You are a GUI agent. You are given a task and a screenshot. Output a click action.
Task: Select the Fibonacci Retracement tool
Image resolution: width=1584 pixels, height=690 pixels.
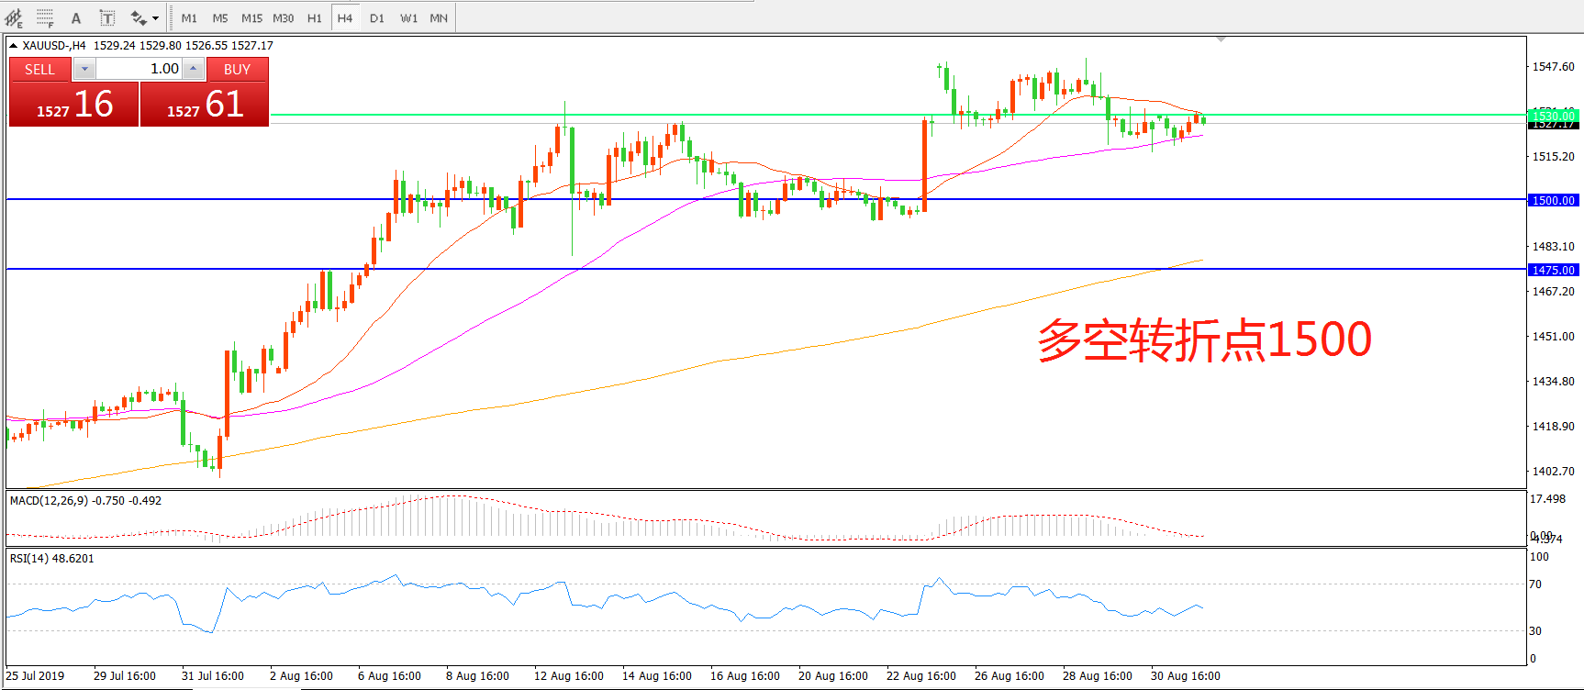[45, 17]
